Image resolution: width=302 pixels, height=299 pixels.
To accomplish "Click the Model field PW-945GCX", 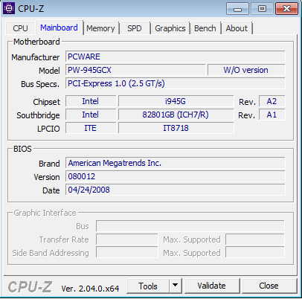I will (x=135, y=70).
